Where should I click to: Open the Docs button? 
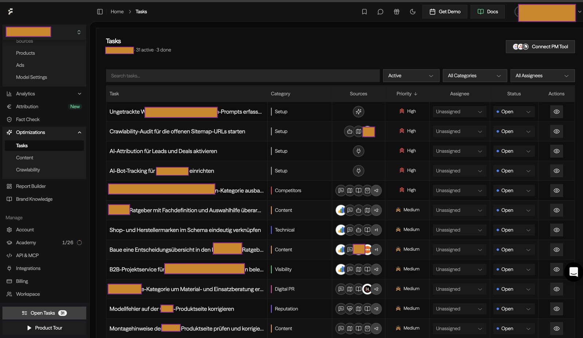(x=488, y=12)
